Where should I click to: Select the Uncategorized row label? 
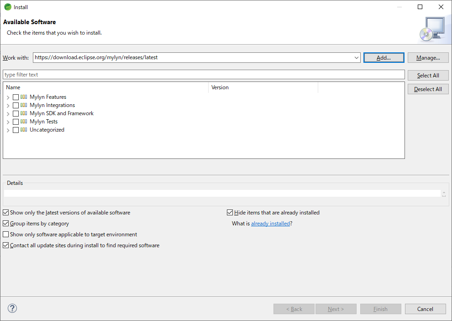coord(47,130)
